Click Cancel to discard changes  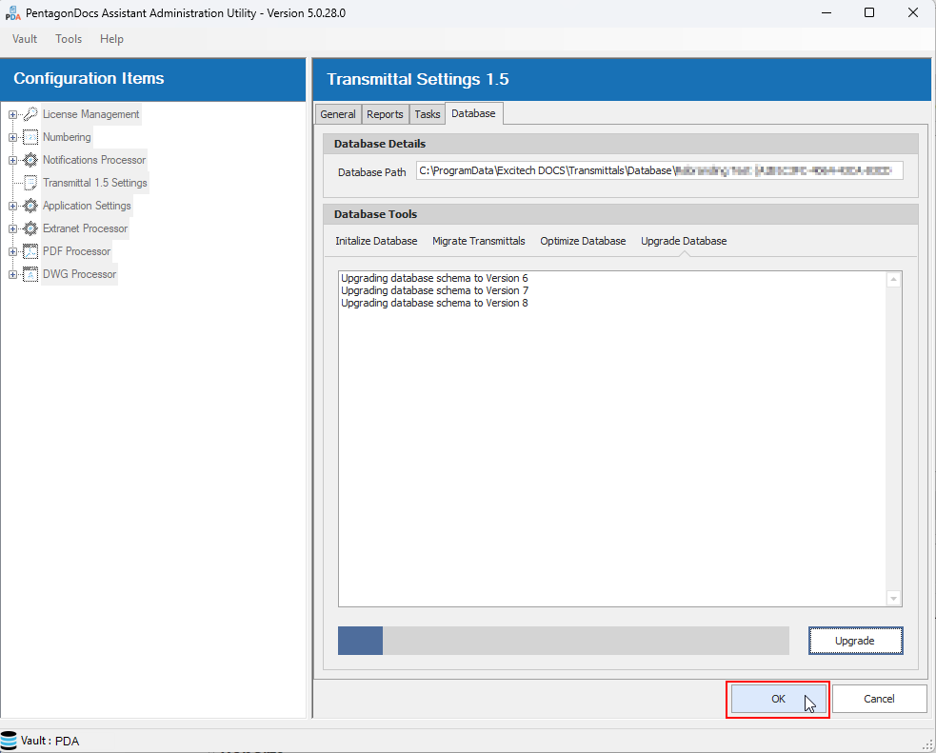879,699
